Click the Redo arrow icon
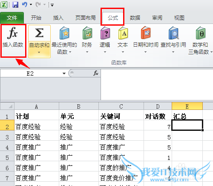Image resolution: width=213 pixels, height=186 pixels. 38,5
